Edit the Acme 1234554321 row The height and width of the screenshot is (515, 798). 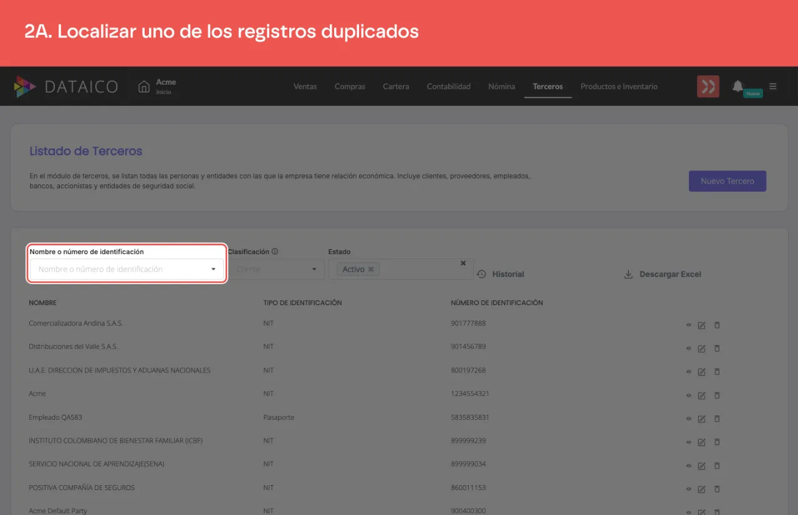pos(701,395)
